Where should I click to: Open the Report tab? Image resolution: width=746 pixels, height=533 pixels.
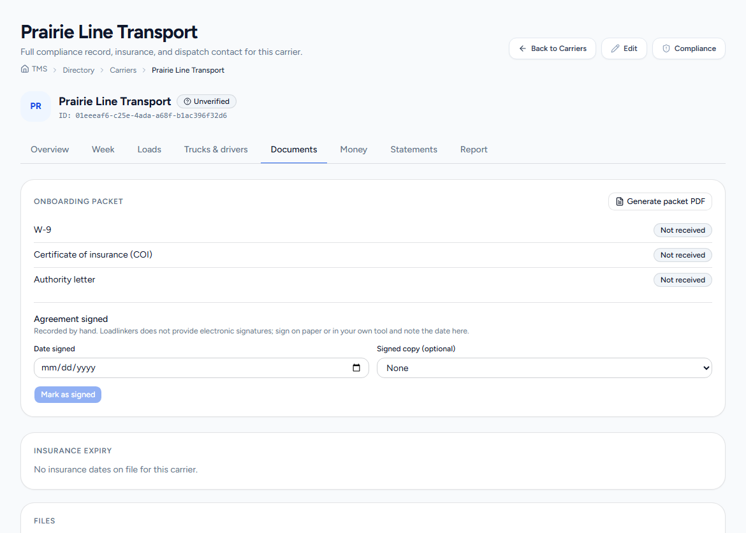click(x=474, y=149)
